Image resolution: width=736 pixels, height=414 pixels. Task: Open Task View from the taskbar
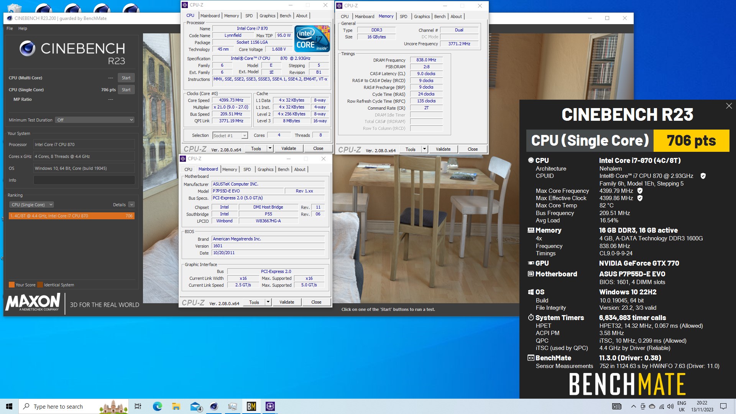click(138, 406)
